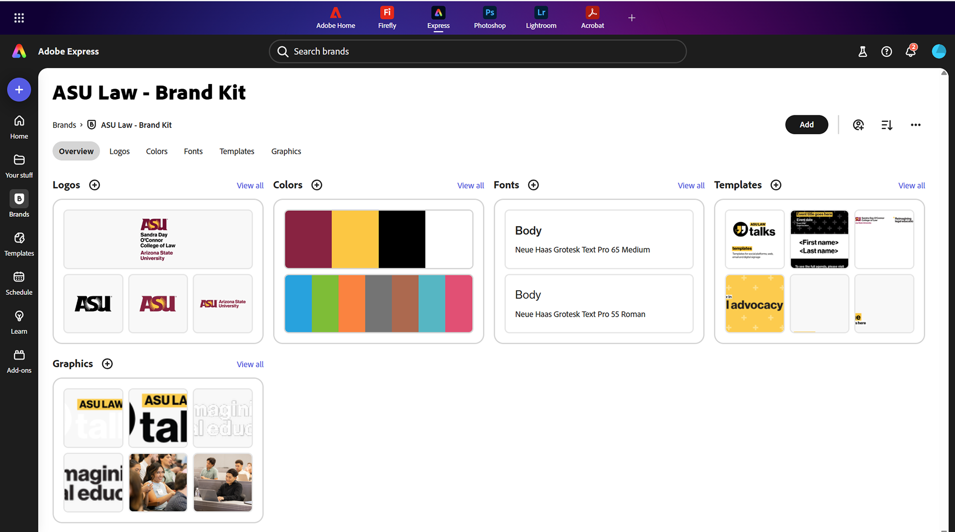Viewport: 955px width, 532px height.
Task: Add a new template with plus icon
Action: point(776,185)
